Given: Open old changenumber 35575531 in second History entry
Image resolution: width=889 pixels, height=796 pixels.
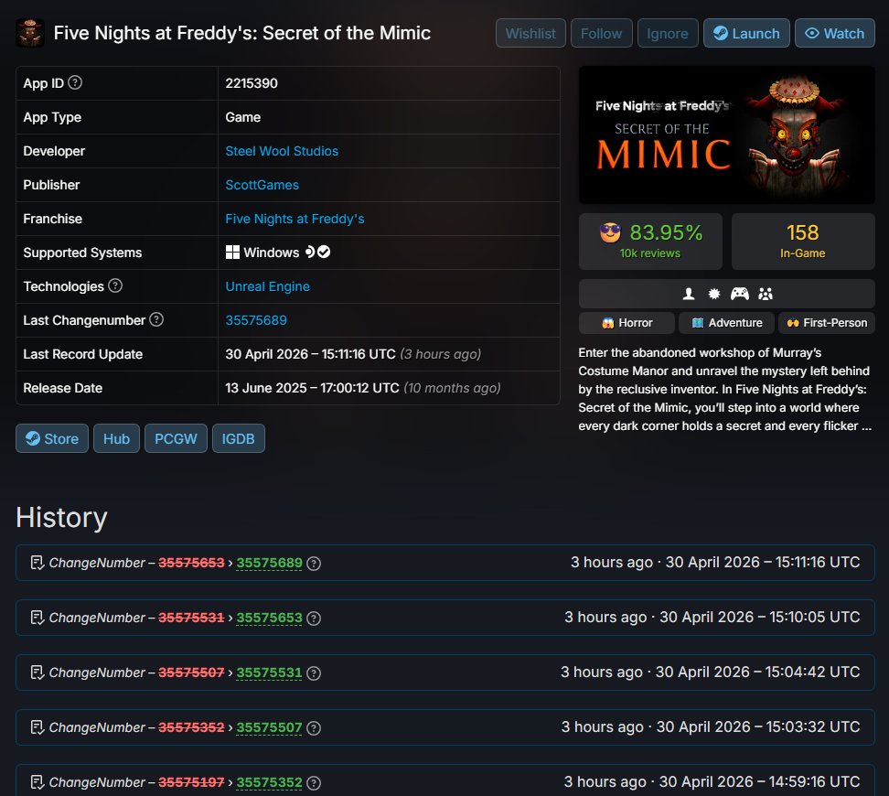Looking at the screenshot, I should click(192, 618).
